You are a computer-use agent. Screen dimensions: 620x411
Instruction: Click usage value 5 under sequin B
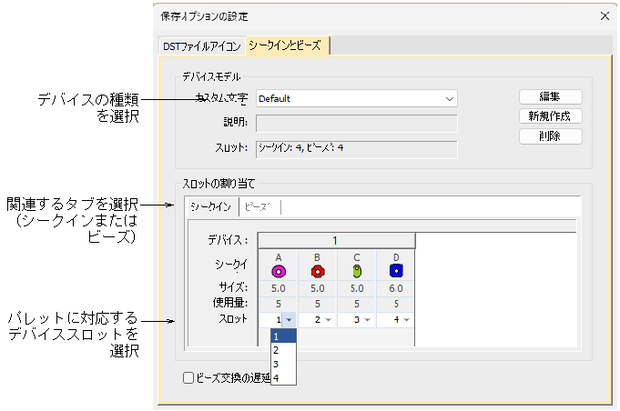(x=317, y=304)
